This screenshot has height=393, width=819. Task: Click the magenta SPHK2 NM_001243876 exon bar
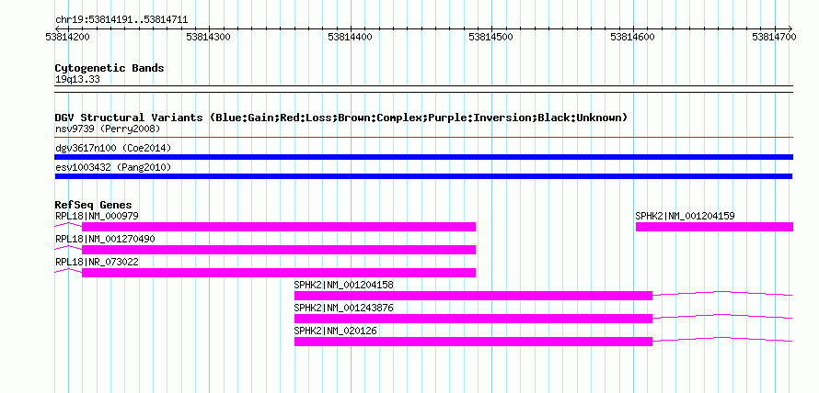coord(473,319)
